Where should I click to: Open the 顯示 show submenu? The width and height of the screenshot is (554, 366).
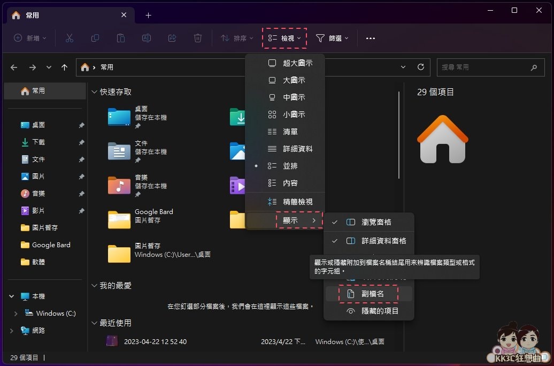285,220
